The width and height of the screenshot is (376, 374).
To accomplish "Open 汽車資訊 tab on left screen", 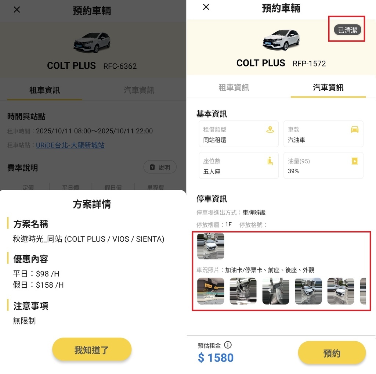I will [139, 90].
